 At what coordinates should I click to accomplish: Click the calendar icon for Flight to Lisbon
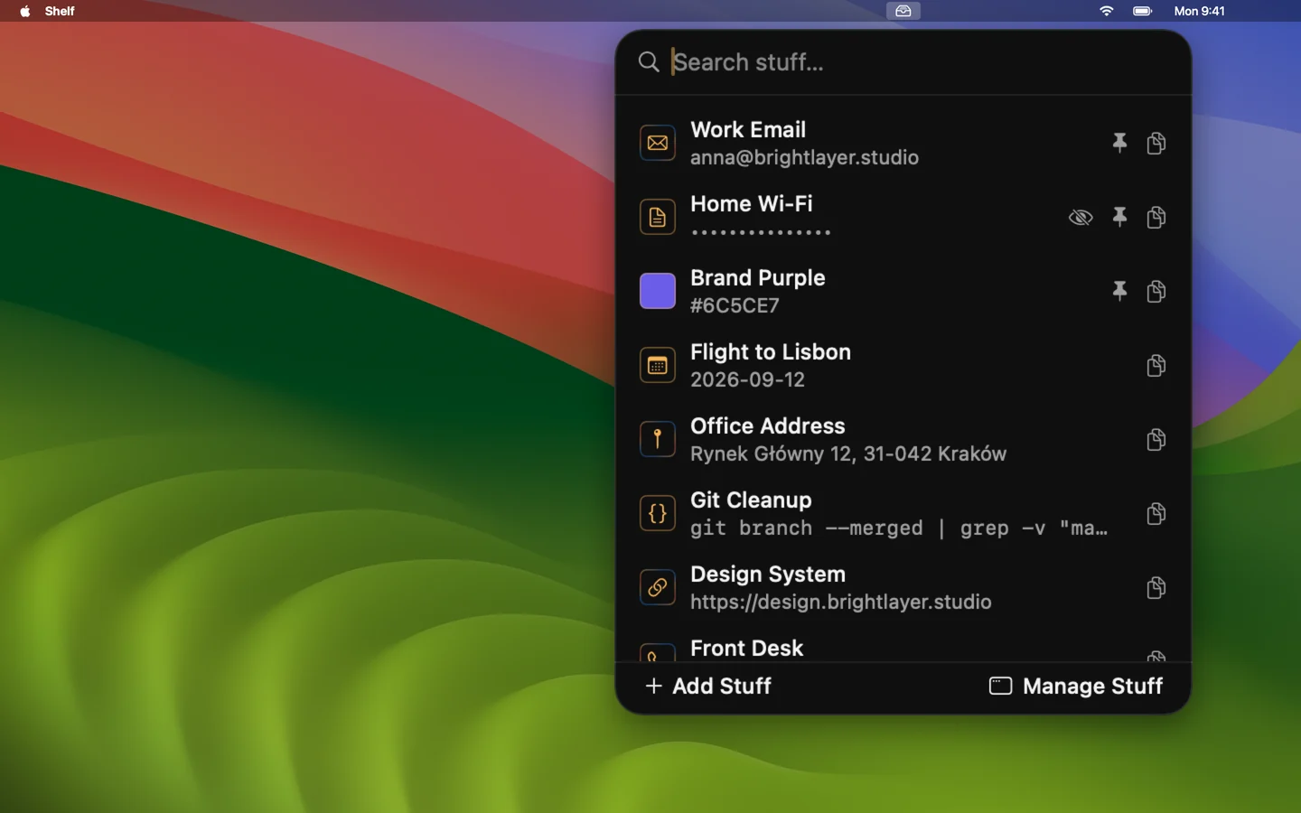[658, 365]
